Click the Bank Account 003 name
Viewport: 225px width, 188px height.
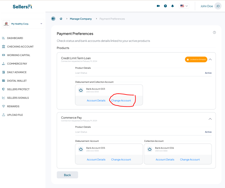pos(96,89)
